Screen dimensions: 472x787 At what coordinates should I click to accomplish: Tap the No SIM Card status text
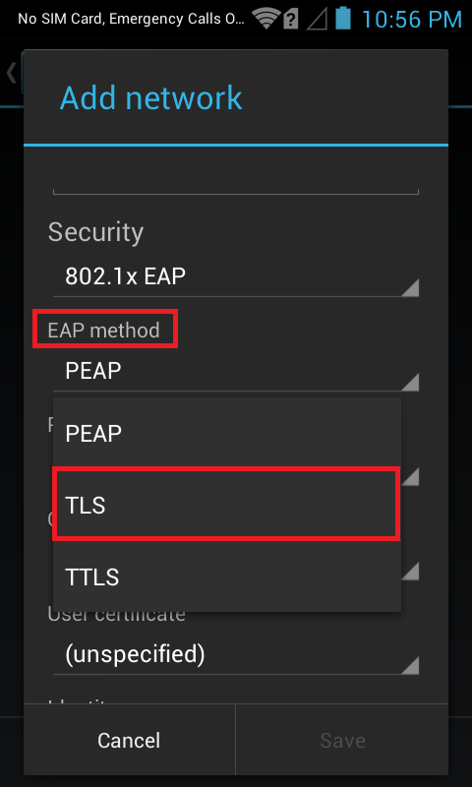(x=132, y=19)
